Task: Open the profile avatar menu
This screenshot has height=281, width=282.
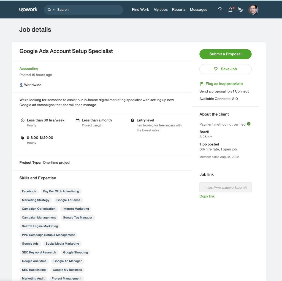Action: (x=253, y=10)
